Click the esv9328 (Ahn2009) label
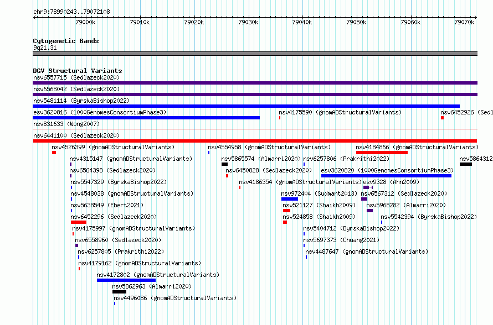Viewport: 493px width, 325px height. click(x=392, y=182)
